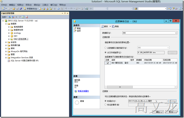The image size is (184, 118).
Task: Click the Analysis Services MDX Query icon
Action: pos(43,9)
